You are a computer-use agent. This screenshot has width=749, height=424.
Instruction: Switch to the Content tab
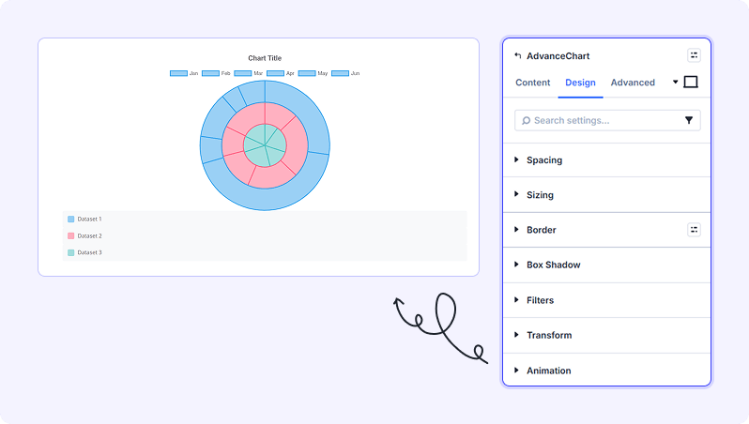(x=532, y=83)
